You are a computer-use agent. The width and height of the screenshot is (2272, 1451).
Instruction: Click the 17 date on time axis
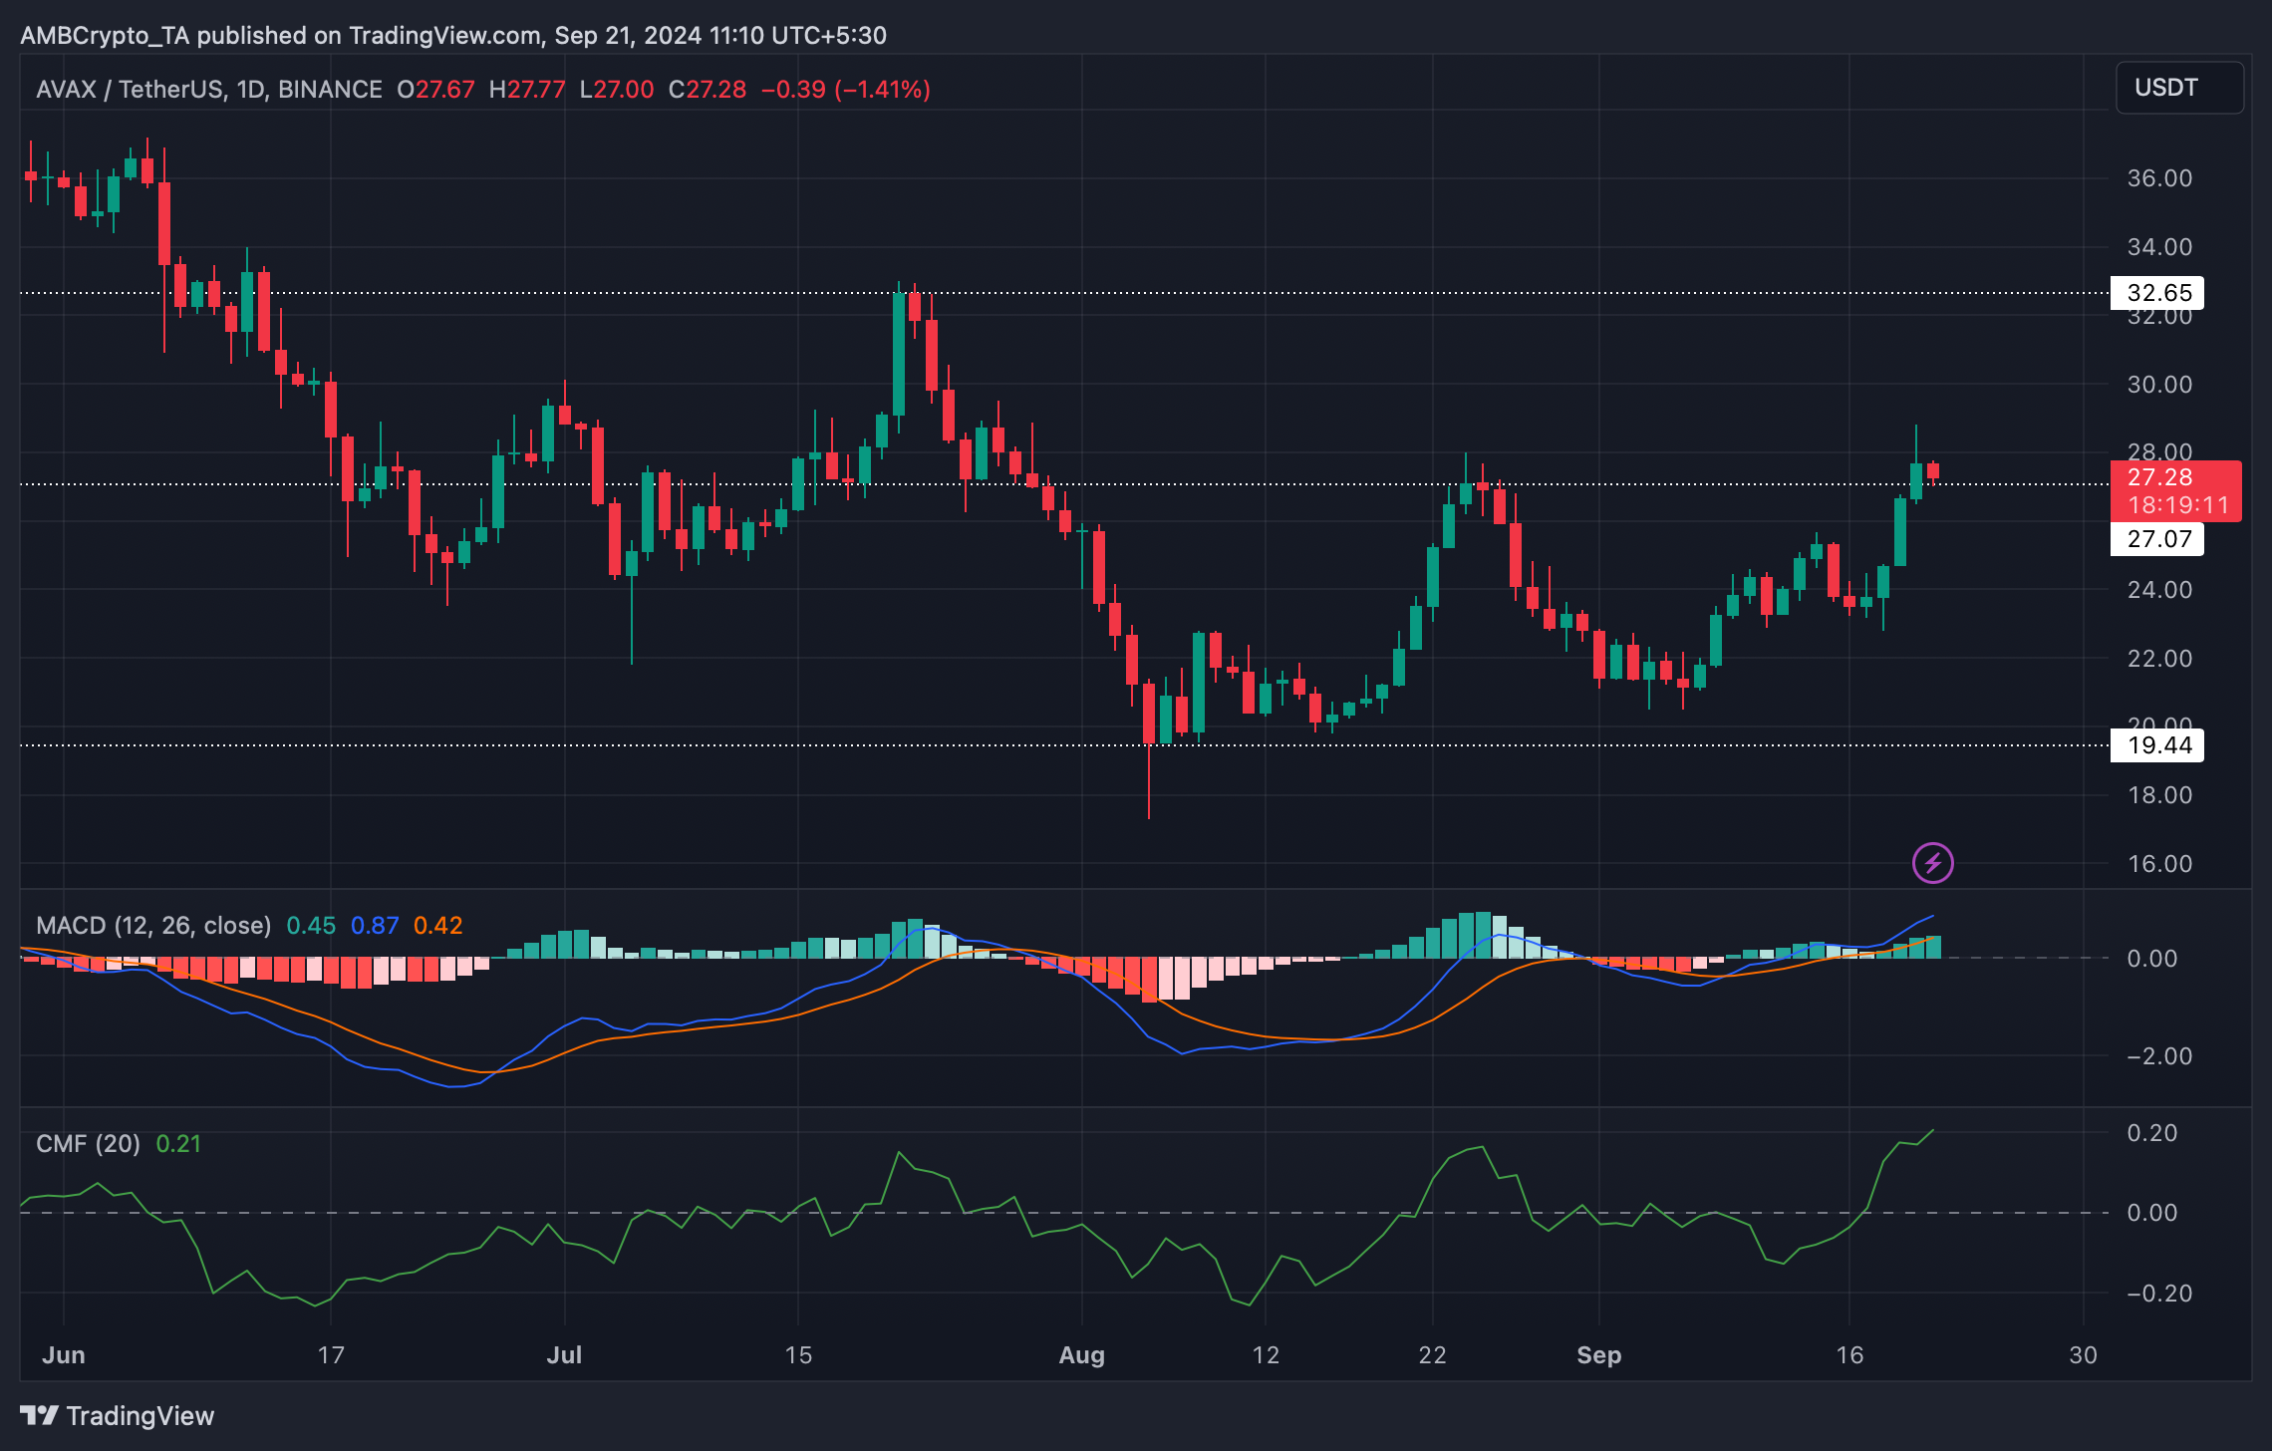click(330, 1355)
